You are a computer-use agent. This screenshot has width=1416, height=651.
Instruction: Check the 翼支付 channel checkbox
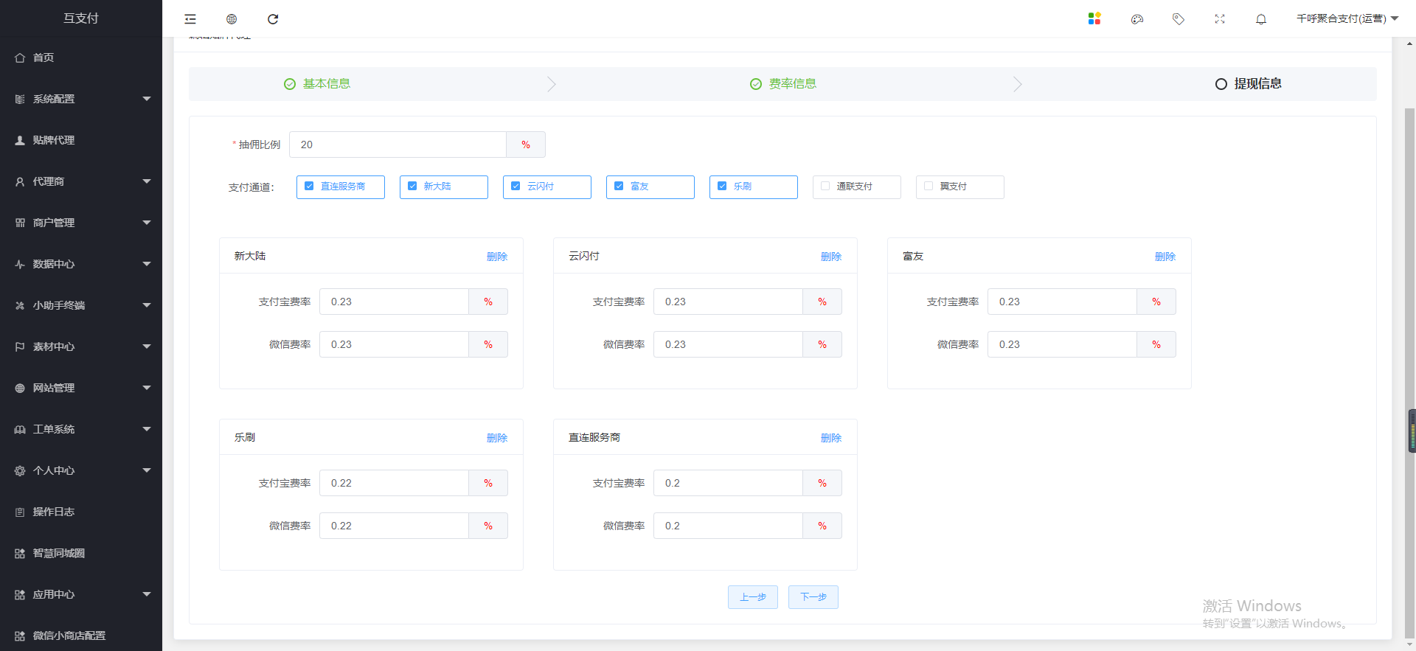(929, 186)
